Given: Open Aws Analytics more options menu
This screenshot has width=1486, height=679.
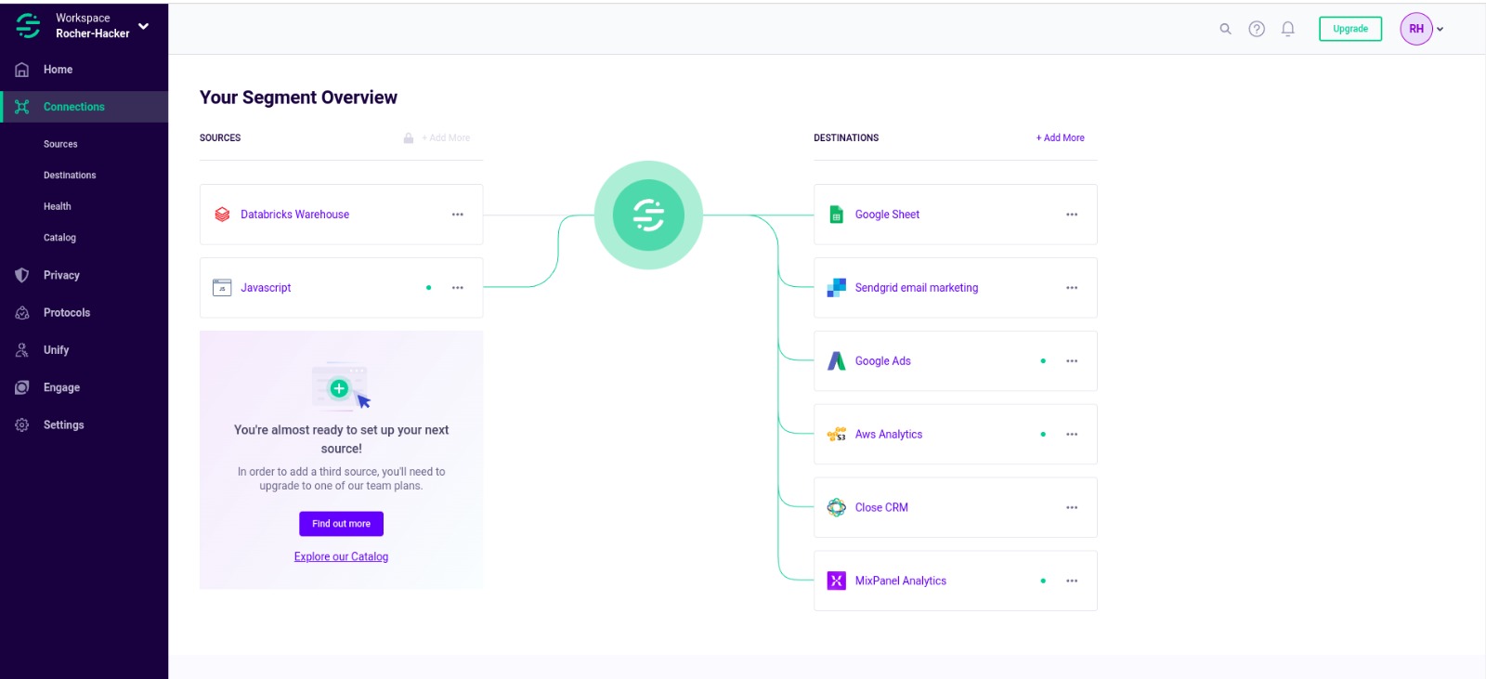Looking at the screenshot, I should pos(1072,435).
